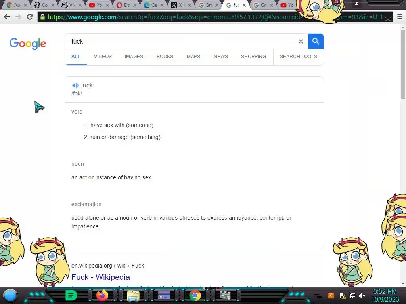Open the Start orb on the taskbar

(10, 295)
